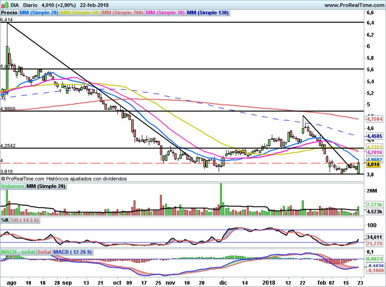The image size is (386, 287).
Task: Click the dic month on date axis
Action: click(x=223, y=283)
